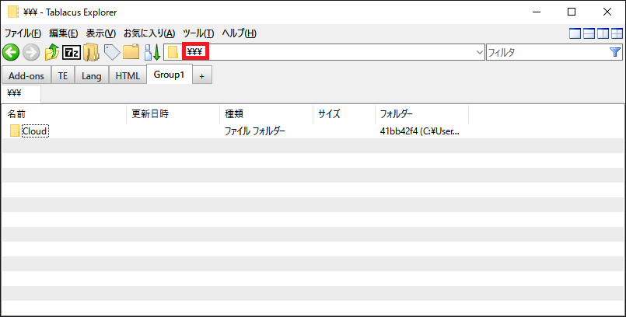Viewport: 626px width, 317px height.
Task: Click ファイル フォルダー type cell
Action: tap(255, 131)
